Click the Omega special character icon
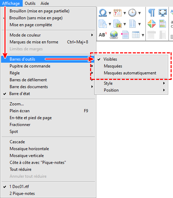 102,13
